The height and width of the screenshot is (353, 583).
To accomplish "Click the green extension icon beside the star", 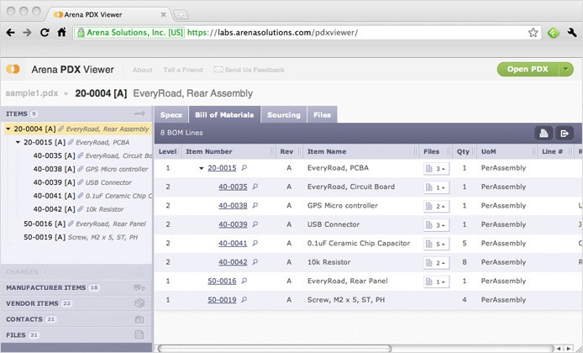I will [554, 33].
